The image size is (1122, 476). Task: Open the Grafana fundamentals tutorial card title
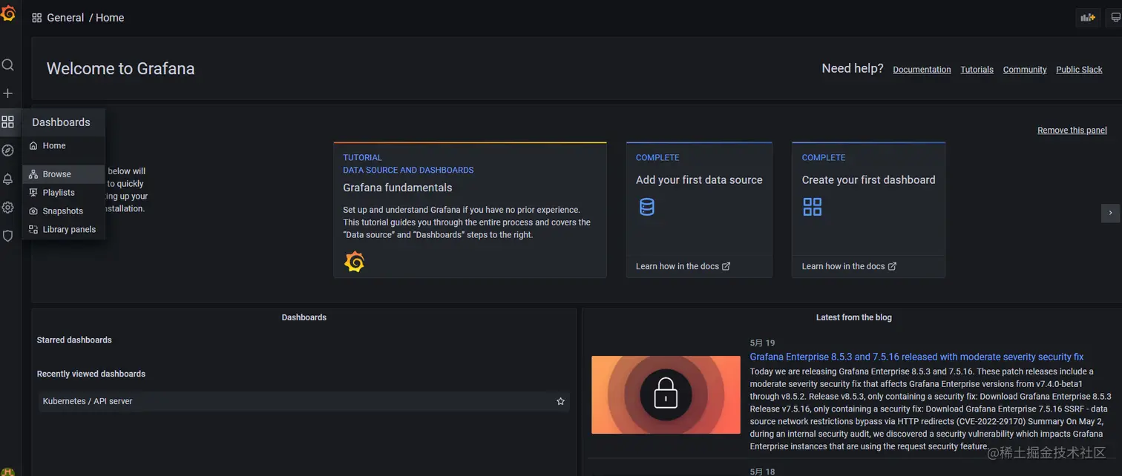[x=397, y=188]
